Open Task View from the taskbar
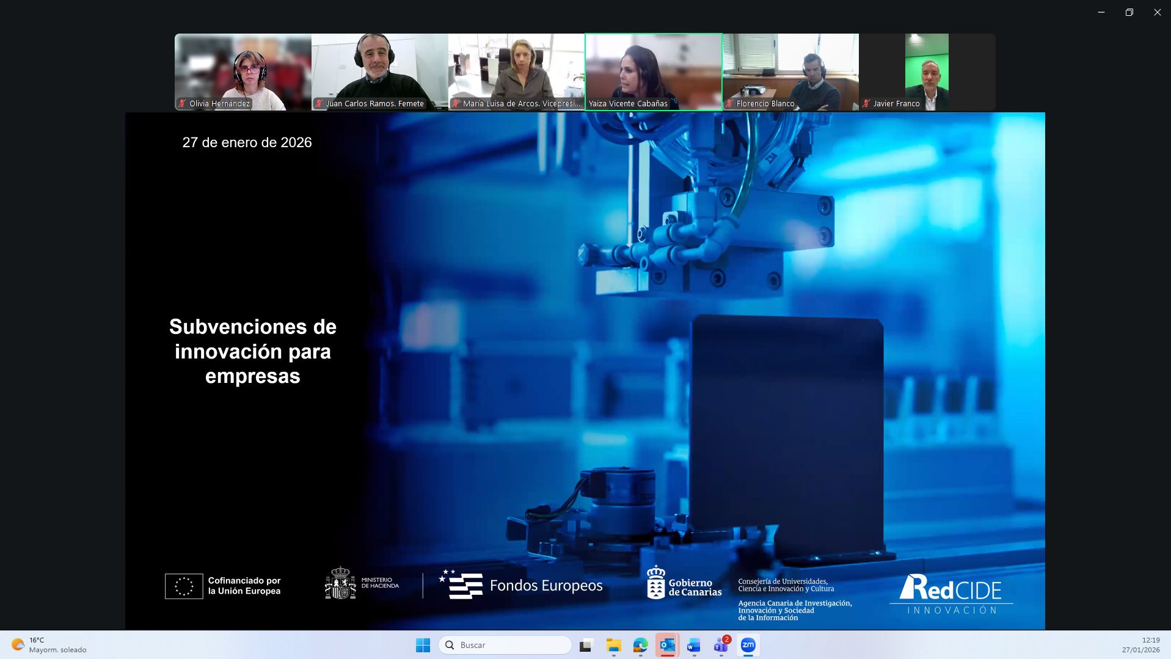This screenshot has height=659, width=1171. [x=586, y=645]
